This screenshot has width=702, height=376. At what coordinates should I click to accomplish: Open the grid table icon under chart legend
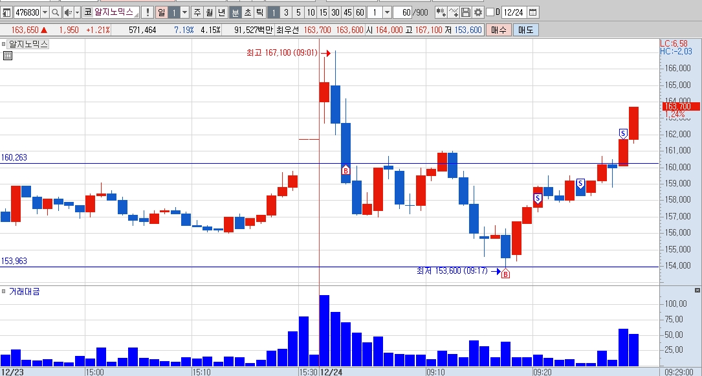8,56
